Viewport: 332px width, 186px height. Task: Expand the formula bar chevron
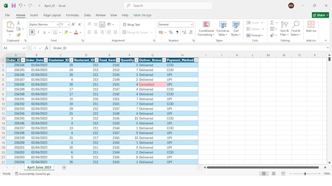pos(328,48)
